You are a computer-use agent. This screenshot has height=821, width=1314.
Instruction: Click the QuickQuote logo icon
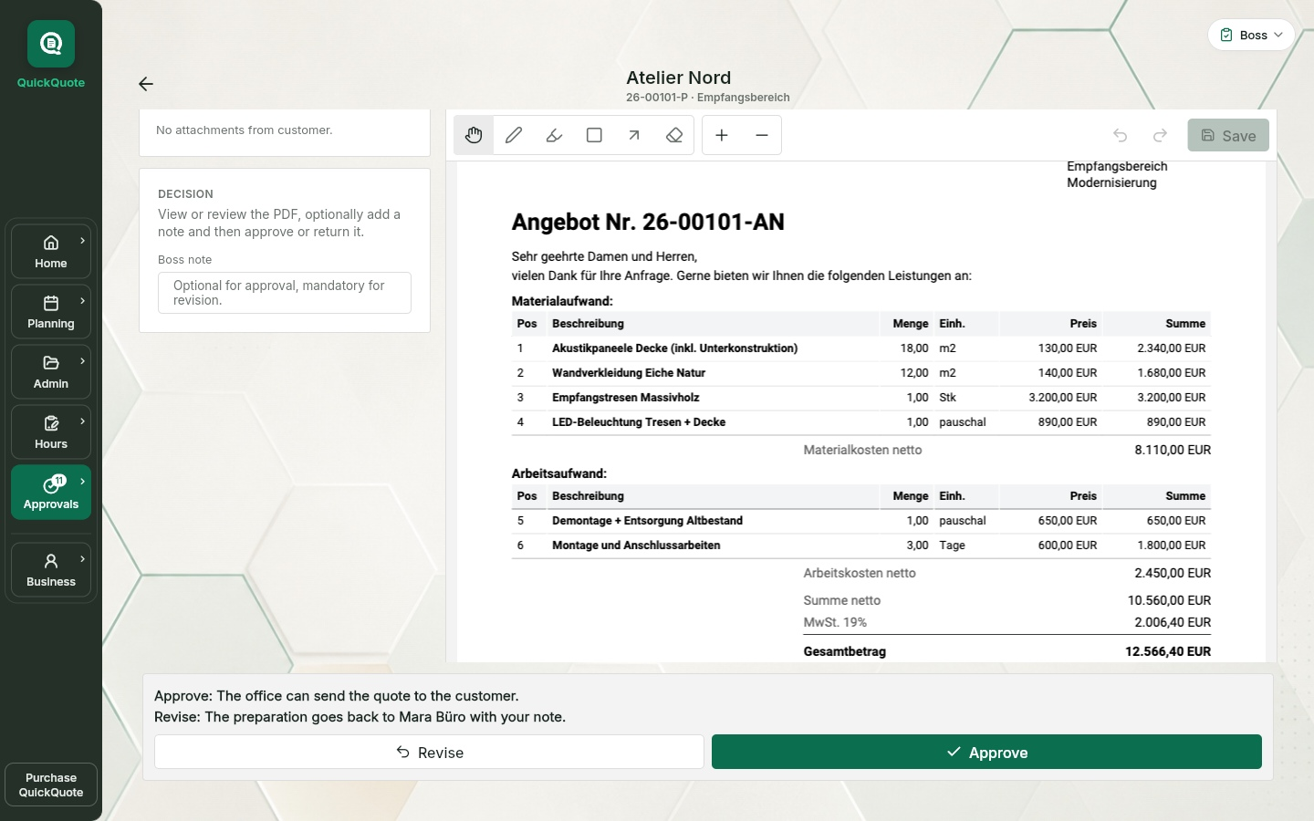(51, 44)
